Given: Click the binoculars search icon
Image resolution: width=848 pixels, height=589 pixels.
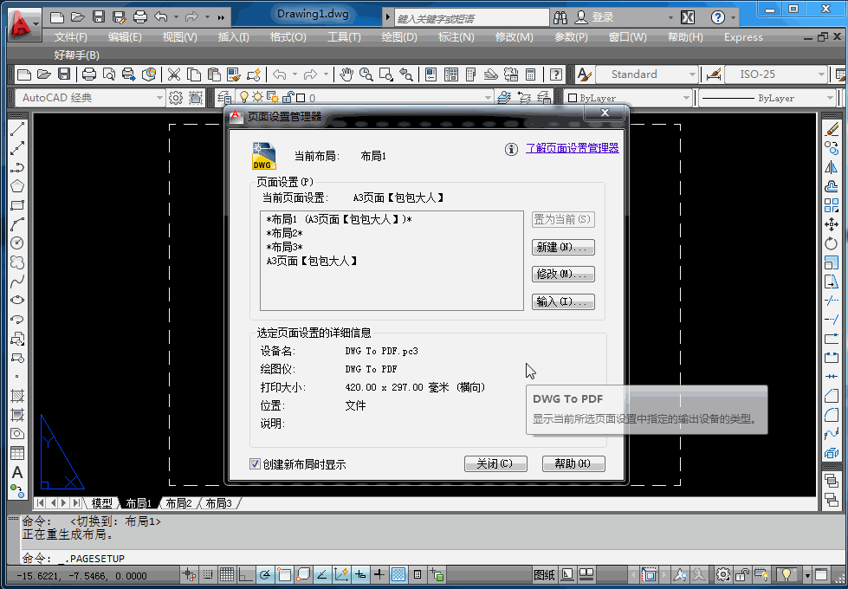Looking at the screenshot, I should 560,17.
